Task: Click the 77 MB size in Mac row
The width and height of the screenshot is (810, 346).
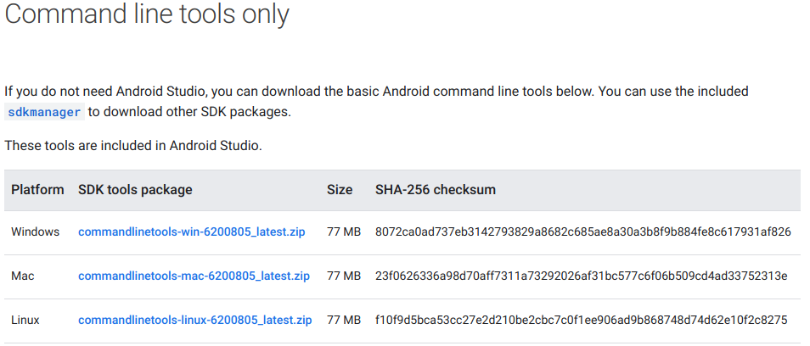Action: 344,276
